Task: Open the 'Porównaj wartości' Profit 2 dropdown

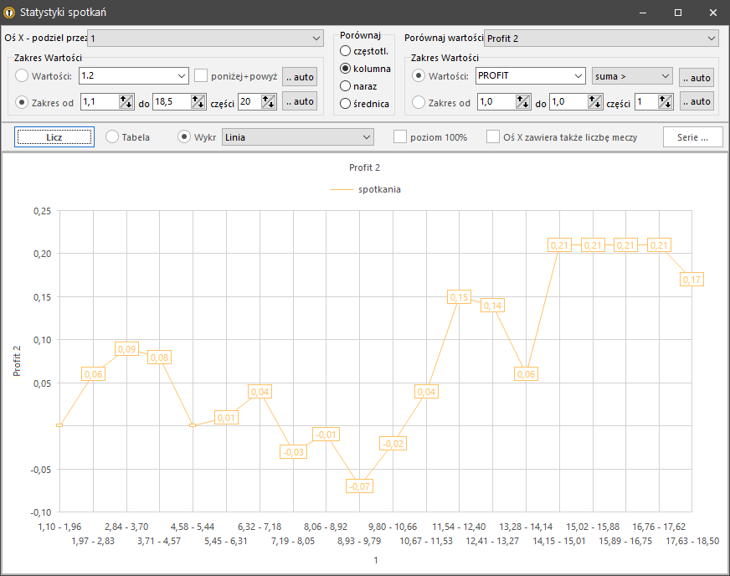Action: click(x=601, y=38)
